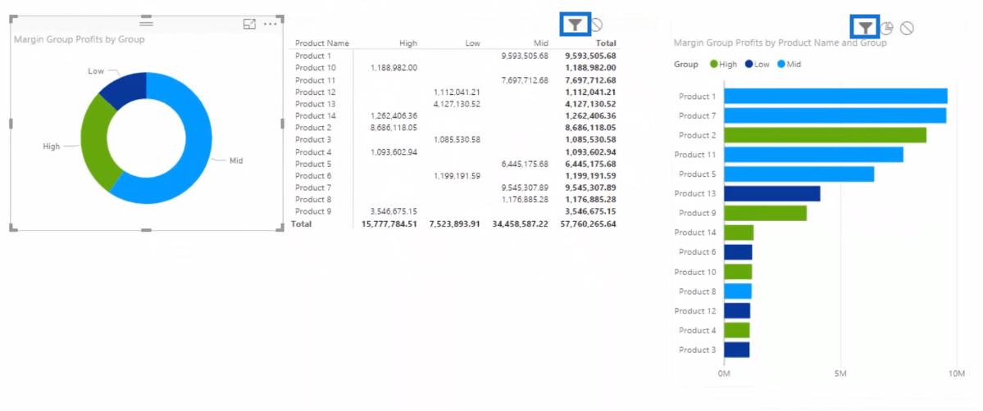The height and width of the screenshot is (411, 983).
Task: Click the donut visual's top drag grip
Action: point(146,23)
